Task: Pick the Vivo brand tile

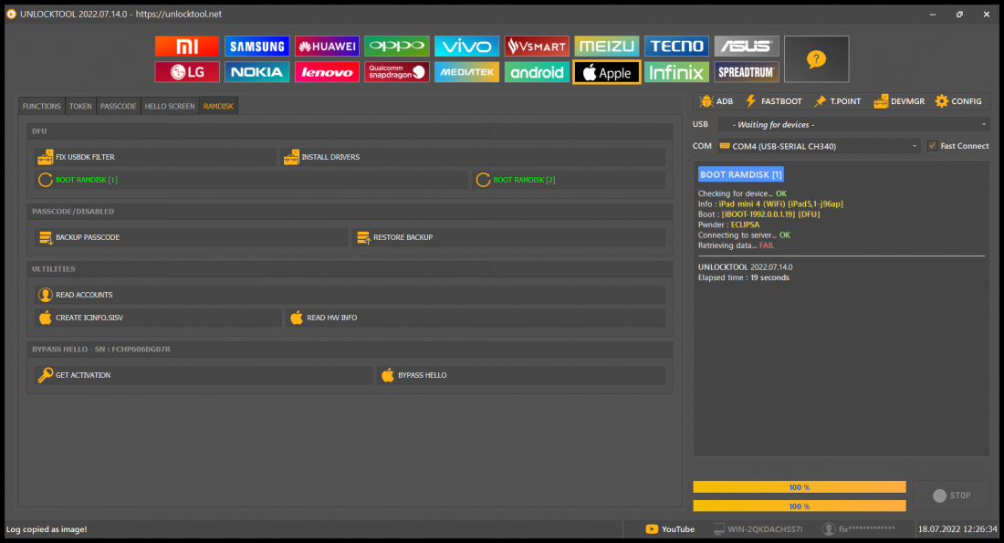Action: tap(466, 47)
